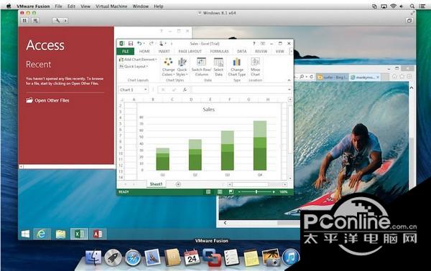Viewport: 431px width, 271px height.
Task: Click the Redo arrow in Excel
Action: coord(151,43)
